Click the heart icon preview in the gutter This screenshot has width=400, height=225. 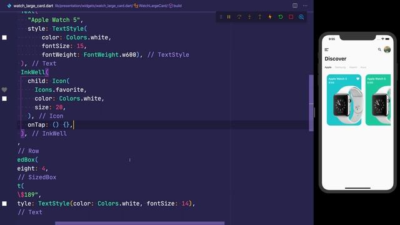click(x=4, y=90)
